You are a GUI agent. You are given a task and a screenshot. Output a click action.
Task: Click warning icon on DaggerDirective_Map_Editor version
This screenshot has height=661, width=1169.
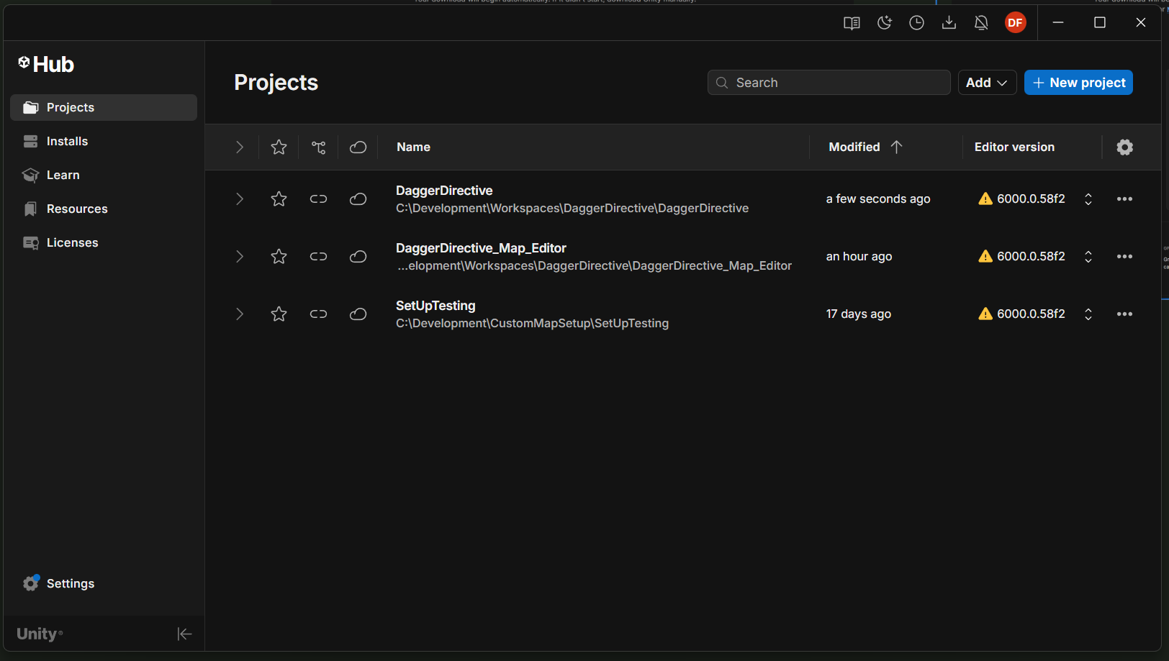pos(985,257)
